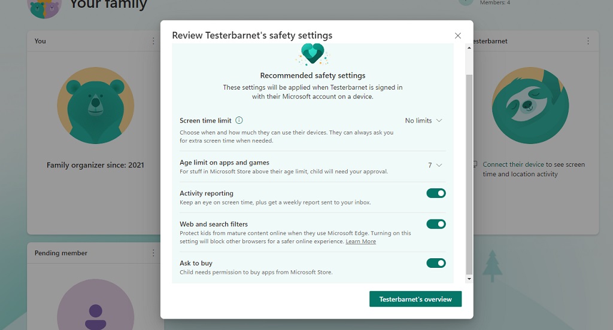Open Testerbarnet card more options menu
Image resolution: width=613 pixels, height=330 pixels.
[588, 41]
